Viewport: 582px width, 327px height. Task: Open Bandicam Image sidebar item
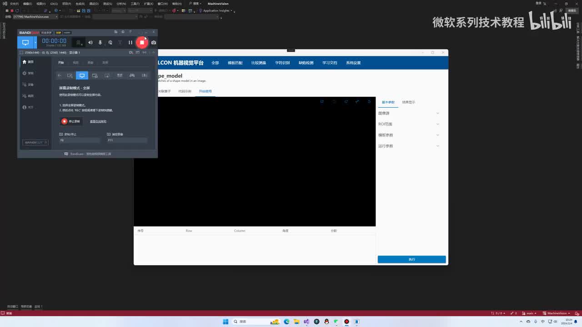click(x=28, y=96)
